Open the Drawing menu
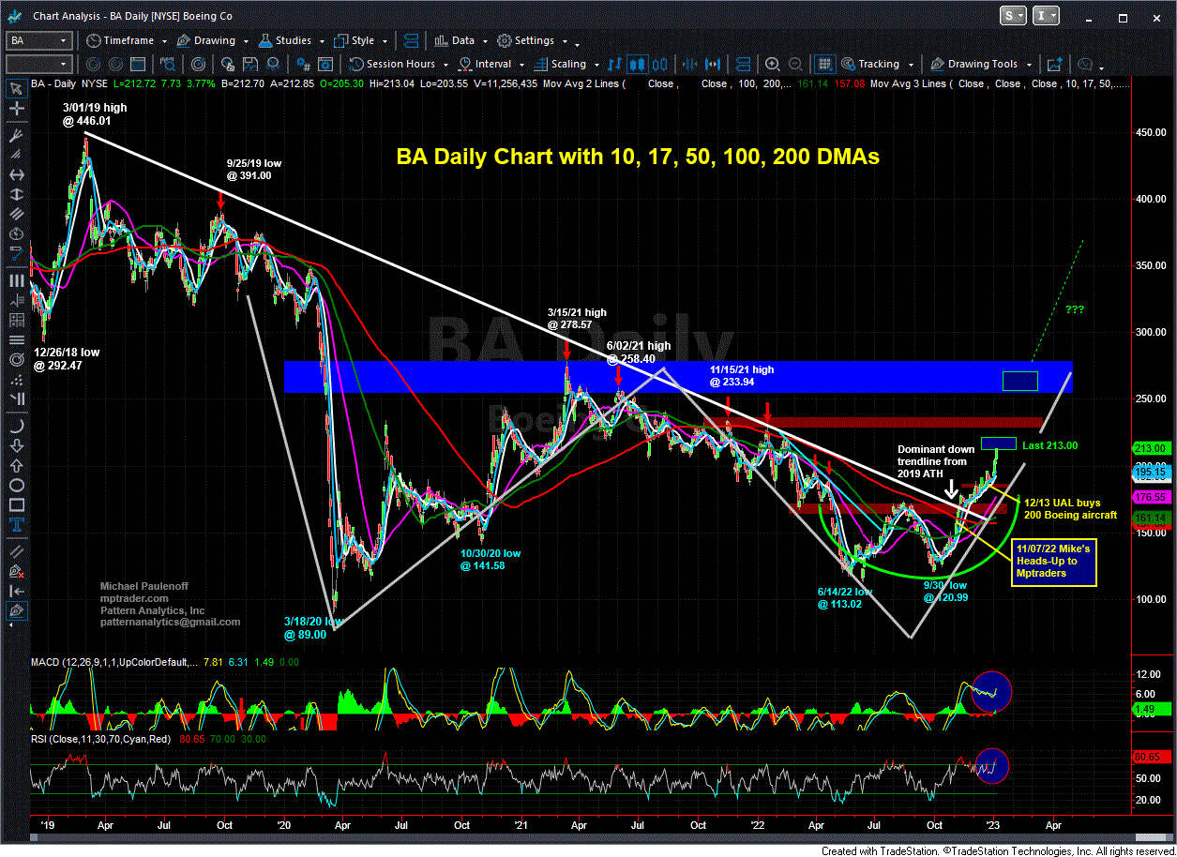Screen dimensions: 1177x857 click(x=206, y=40)
